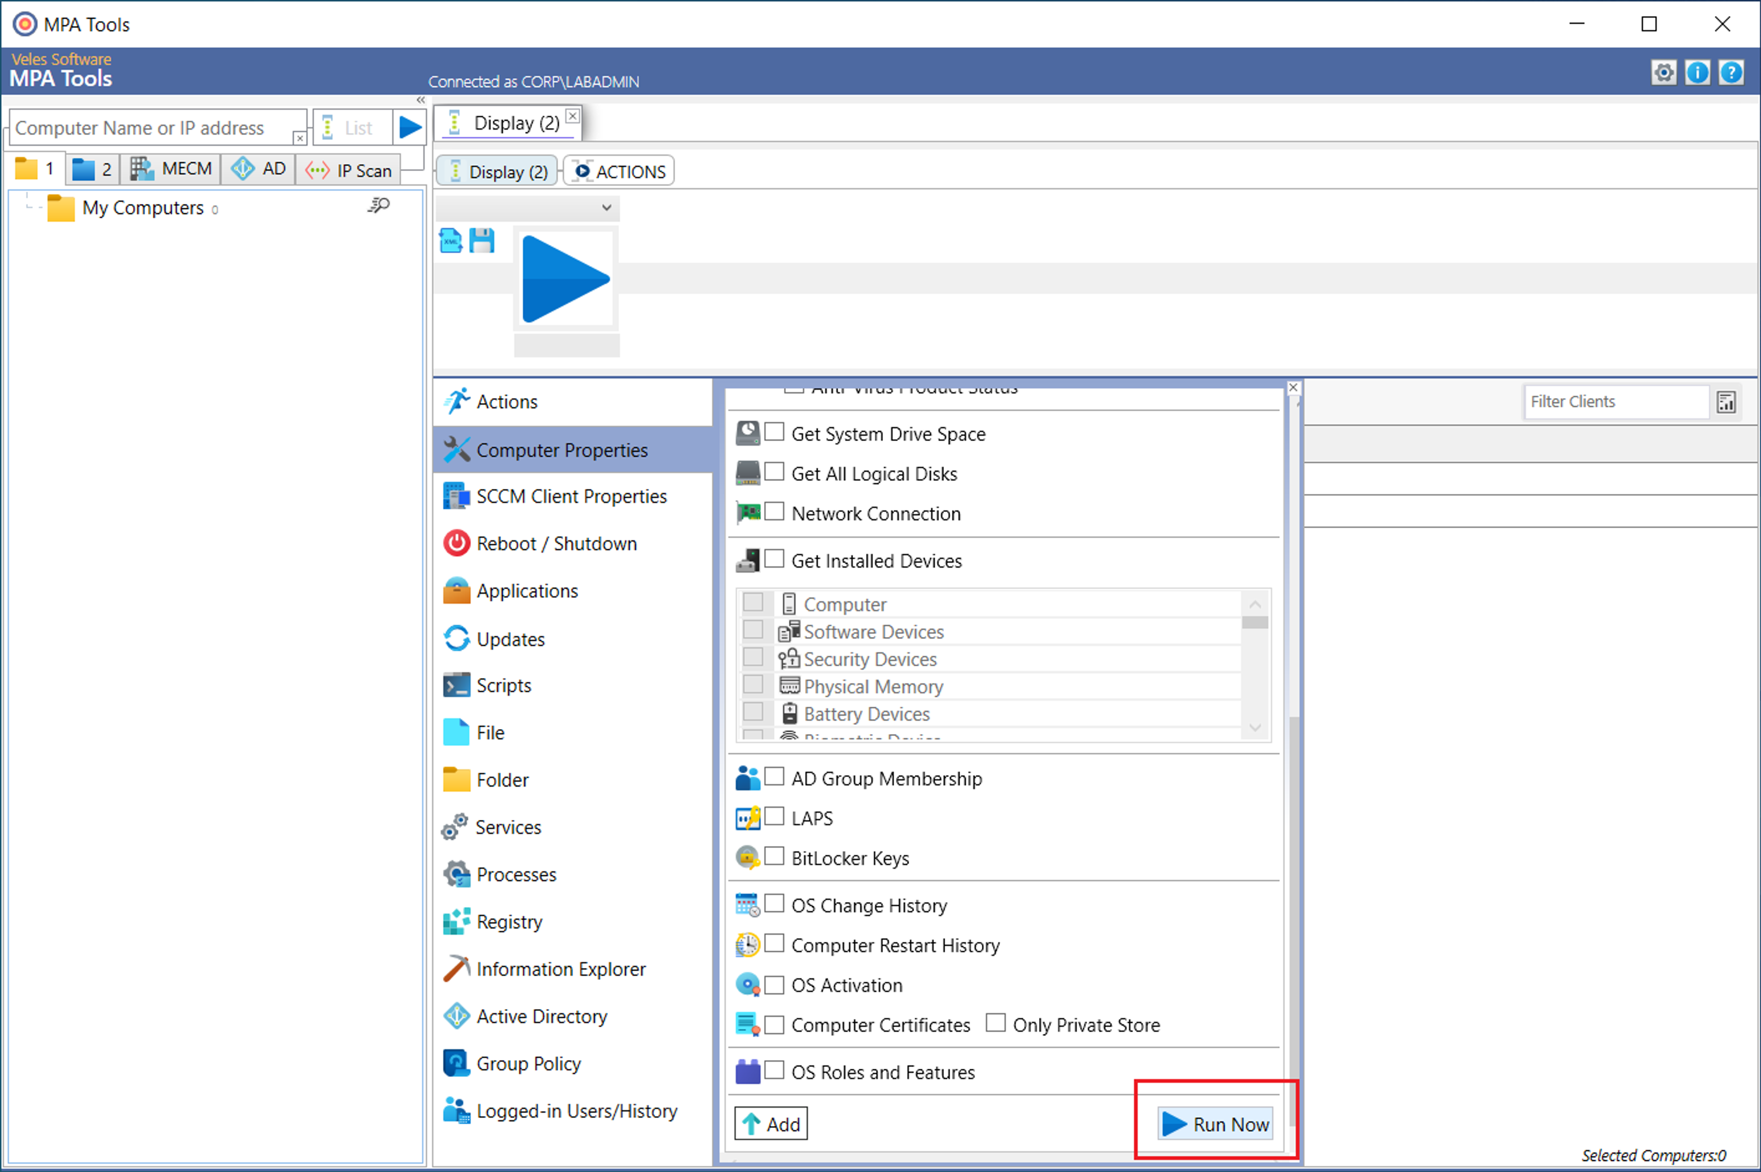The width and height of the screenshot is (1761, 1172).
Task: Open the Scripts category
Action: click(572, 686)
